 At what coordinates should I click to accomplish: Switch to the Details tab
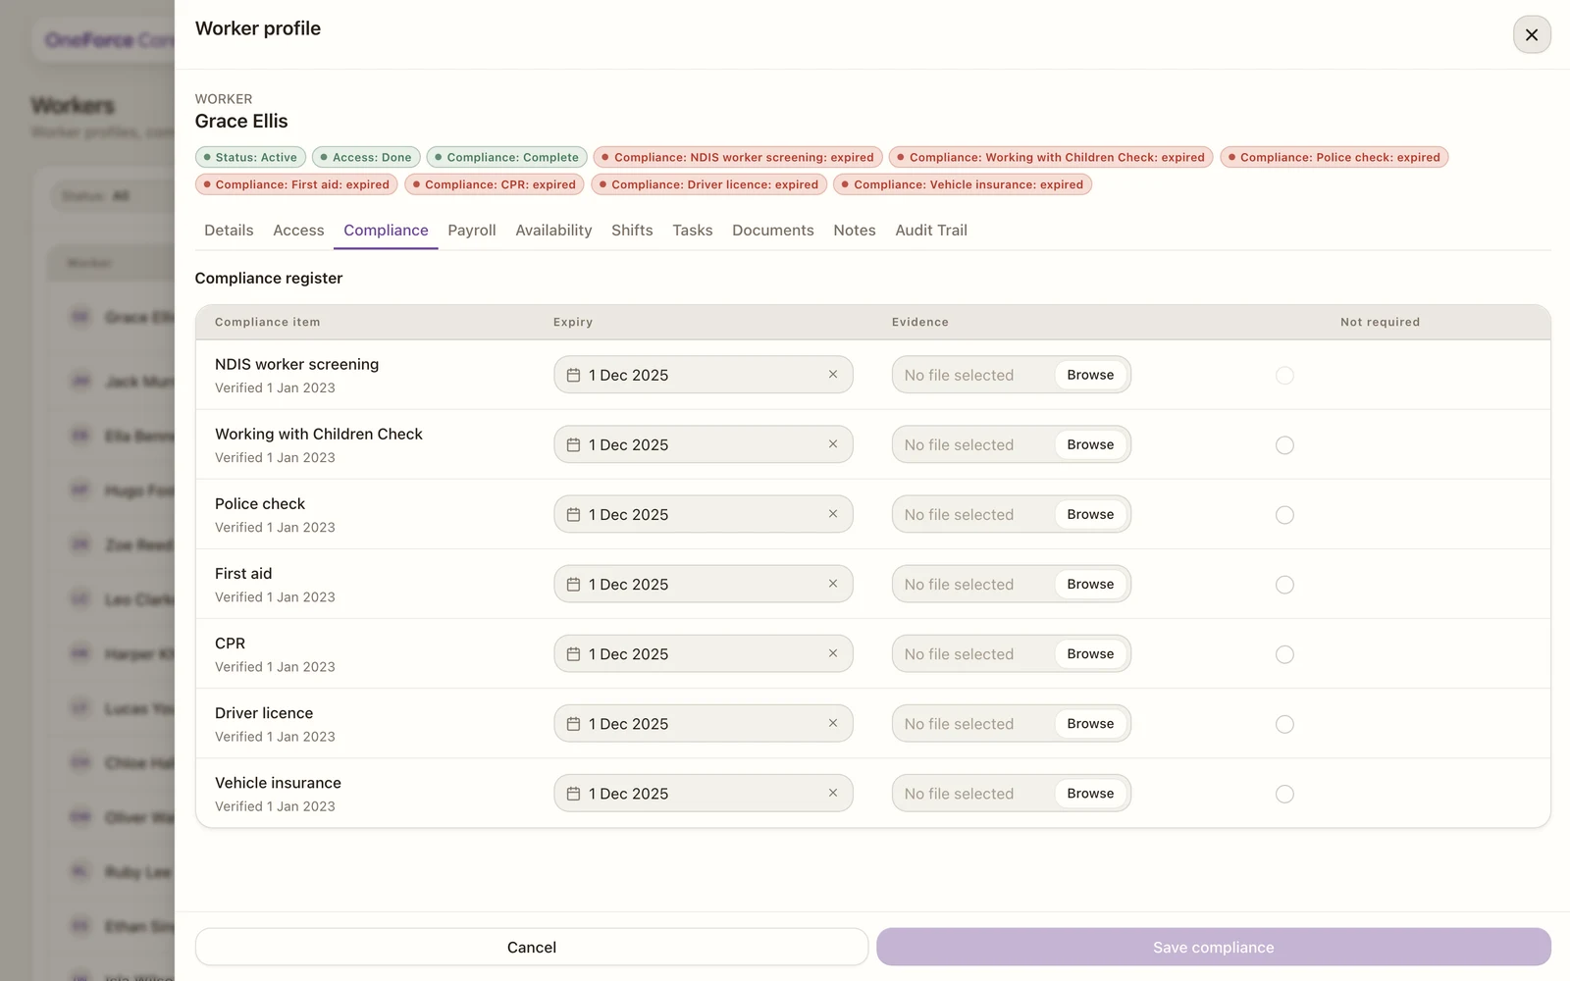point(229,230)
